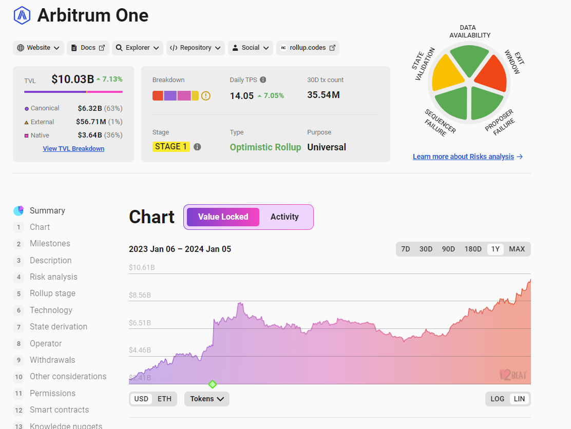Image resolution: width=571 pixels, height=429 pixels.
Task: Click the yellow Breakdown bar segment
Action: point(195,95)
